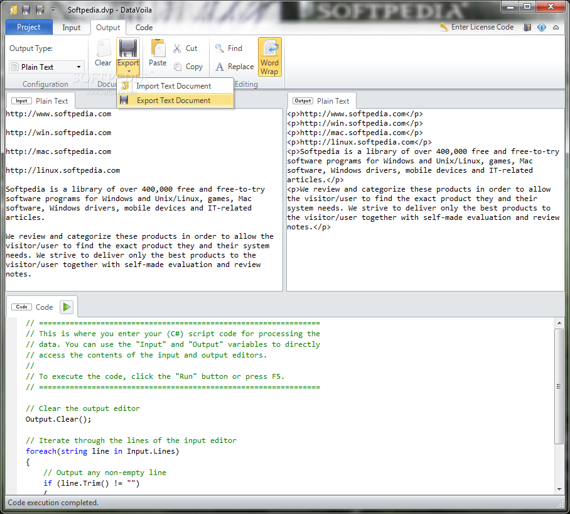Screen dimensions: 570x514
Task: Click the Copy button in the ribbon
Action: click(188, 67)
